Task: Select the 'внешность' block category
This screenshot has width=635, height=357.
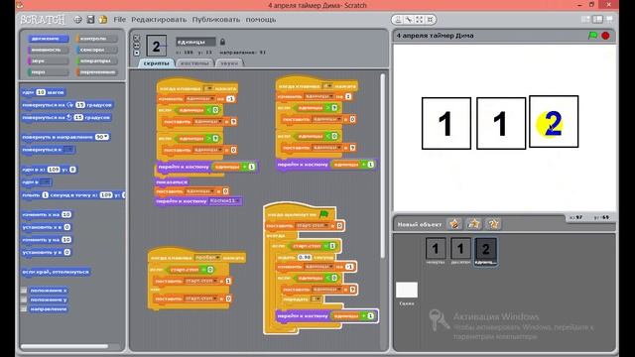Action: point(48,50)
